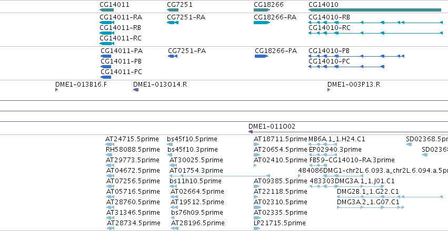Pick the AT18711.5prime EST
This screenshot has width=448, height=231.
click(256, 144)
